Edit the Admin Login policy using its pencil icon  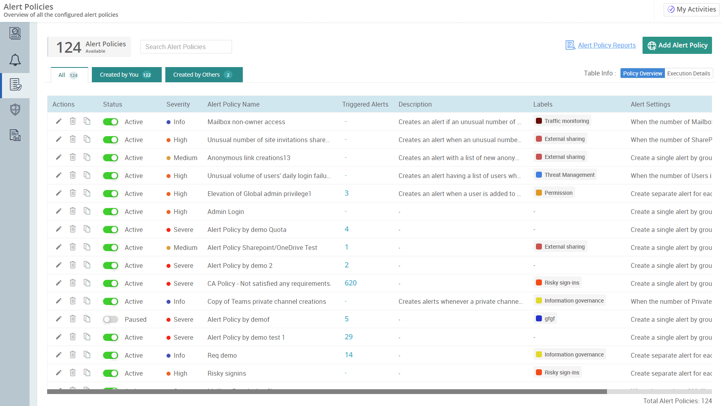[x=58, y=211]
